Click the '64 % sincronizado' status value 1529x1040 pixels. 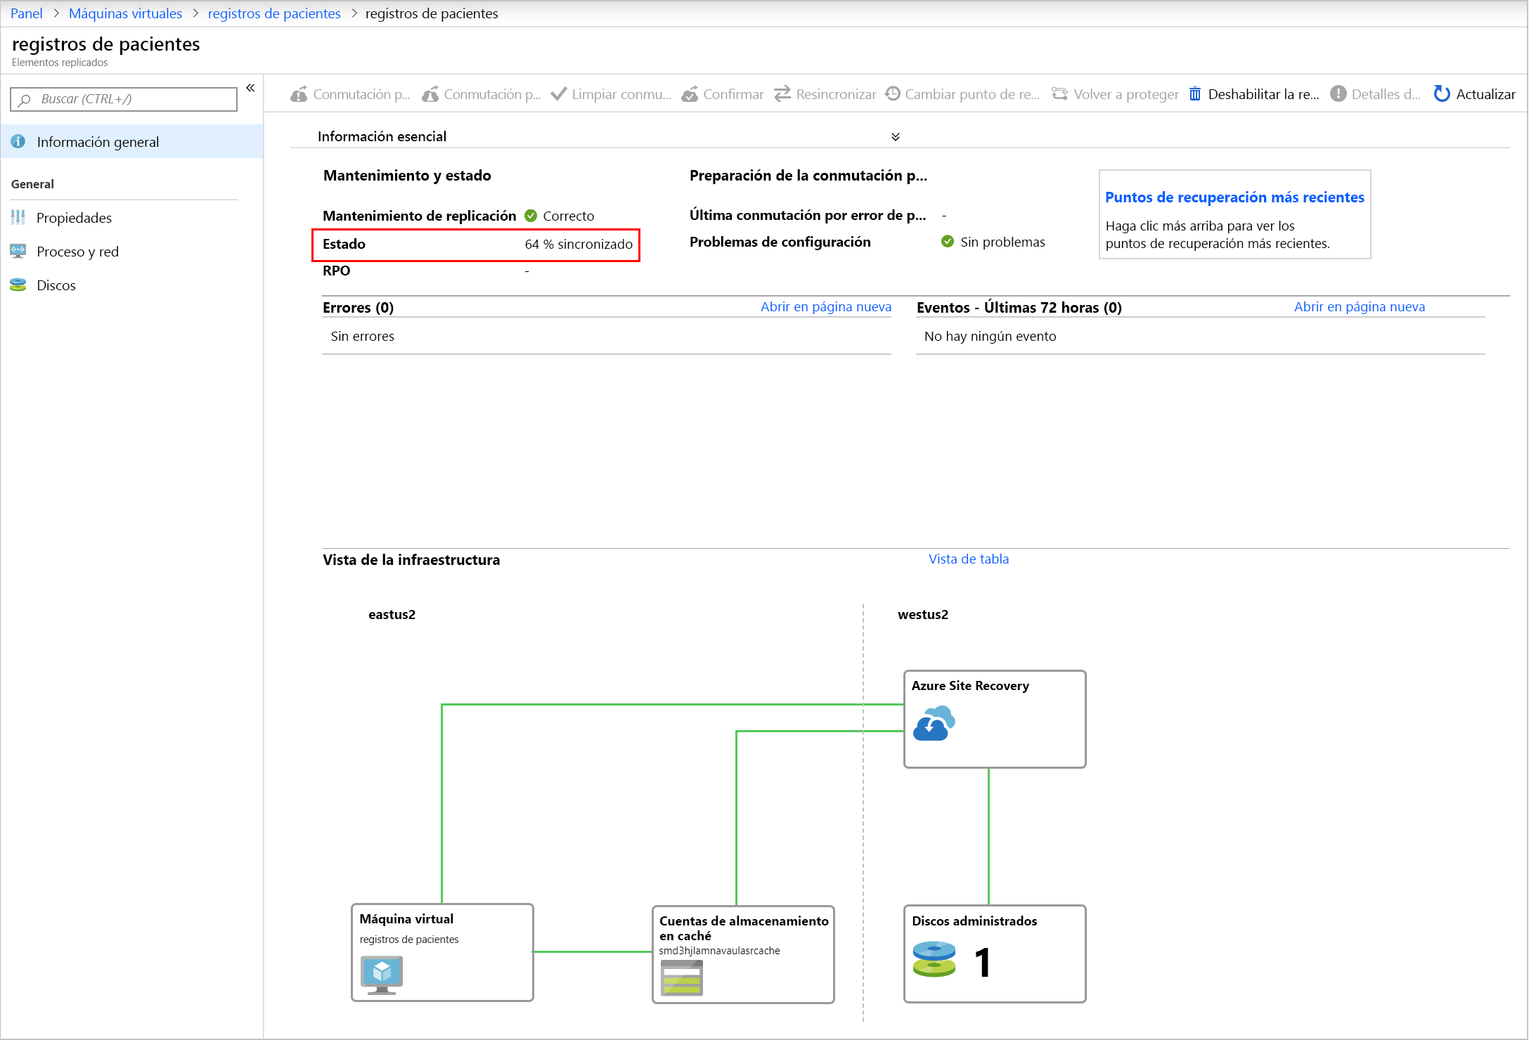[579, 244]
